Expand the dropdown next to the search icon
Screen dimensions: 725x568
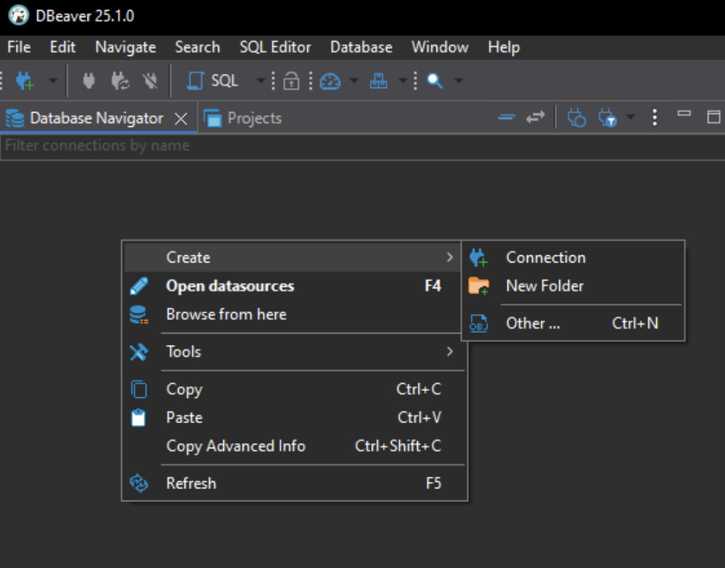(459, 81)
